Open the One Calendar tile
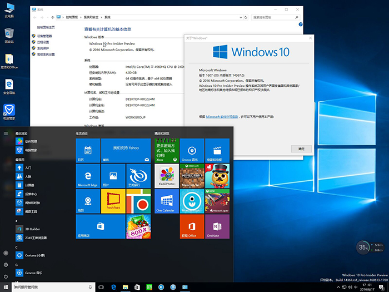Image resolution: width=389 pixels, height=292 pixels. tap(166, 201)
